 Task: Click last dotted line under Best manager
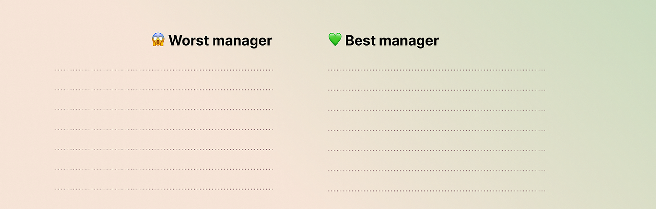coord(437,191)
